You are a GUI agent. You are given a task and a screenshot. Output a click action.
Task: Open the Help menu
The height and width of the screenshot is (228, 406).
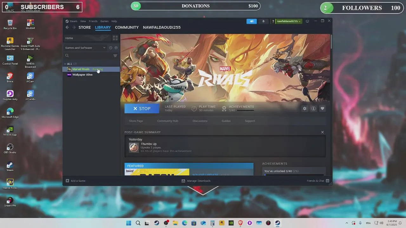(114, 21)
